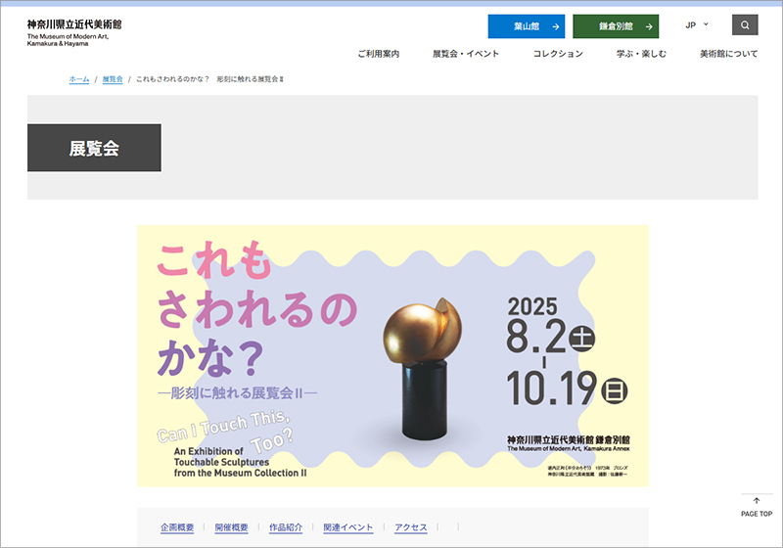Click the green 鎌倉別館 button
This screenshot has width=783, height=548.
click(x=616, y=26)
